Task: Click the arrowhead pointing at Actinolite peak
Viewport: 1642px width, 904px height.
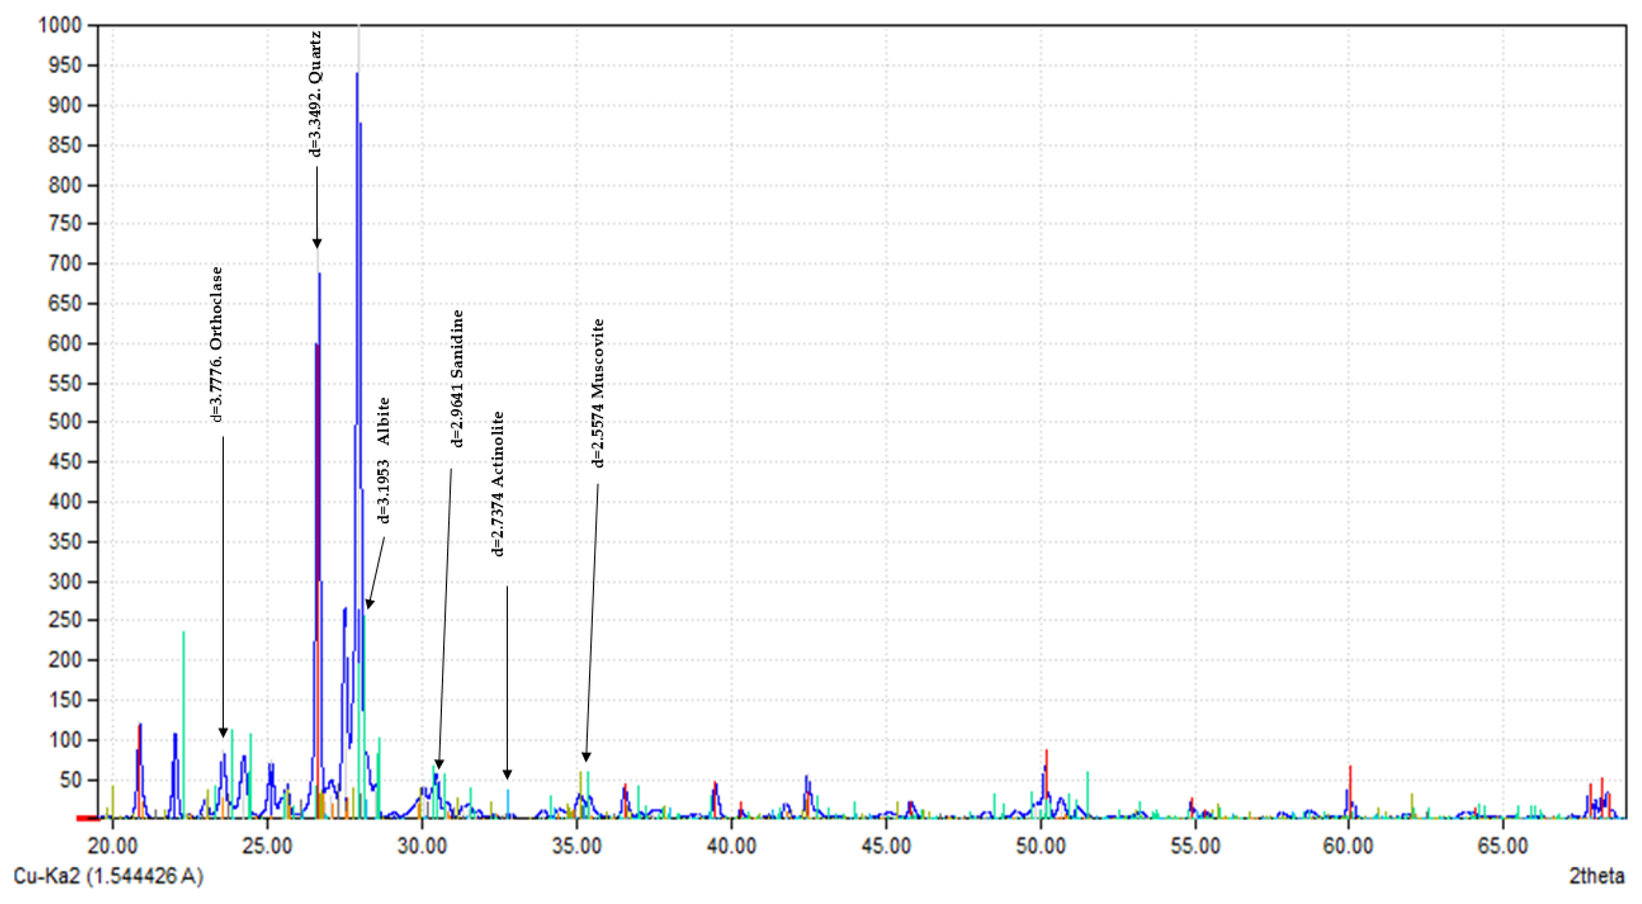Action: tap(507, 775)
